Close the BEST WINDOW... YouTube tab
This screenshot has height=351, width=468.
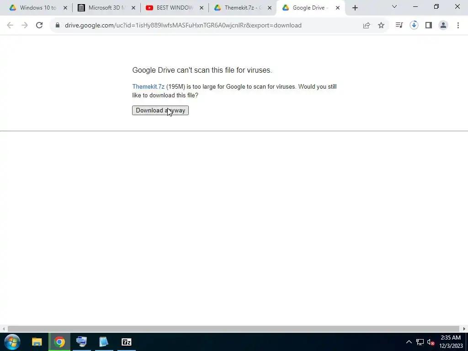pyautogui.click(x=202, y=8)
